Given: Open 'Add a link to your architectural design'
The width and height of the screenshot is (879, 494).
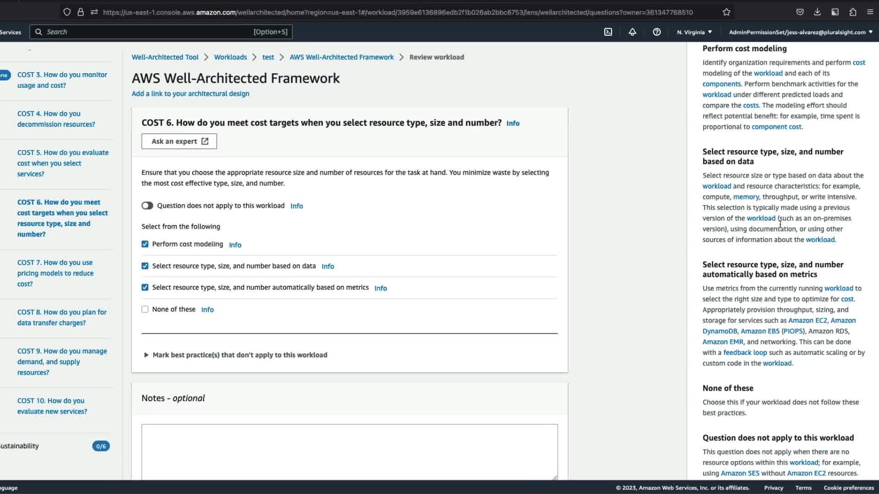Looking at the screenshot, I should click(190, 94).
